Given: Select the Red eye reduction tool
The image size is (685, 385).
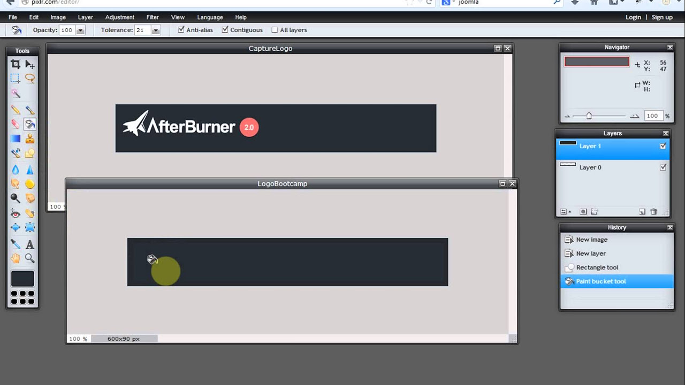Looking at the screenshot, I should tap(16, 213).
